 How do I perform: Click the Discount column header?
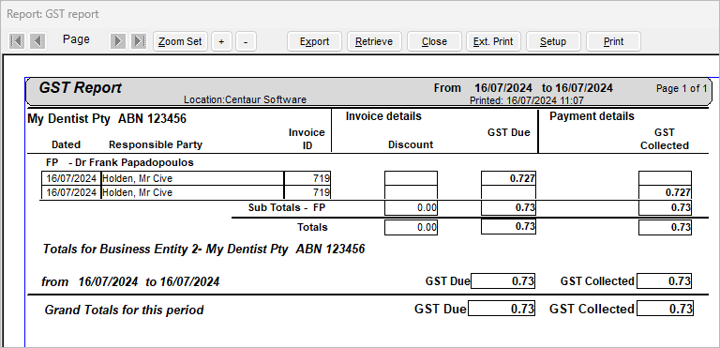(411, 144)
